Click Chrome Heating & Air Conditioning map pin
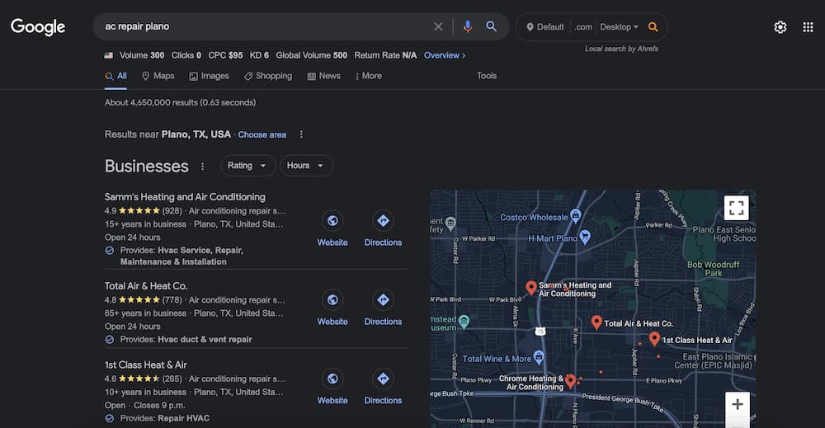The image size is (825, 428). coord(570,381)
